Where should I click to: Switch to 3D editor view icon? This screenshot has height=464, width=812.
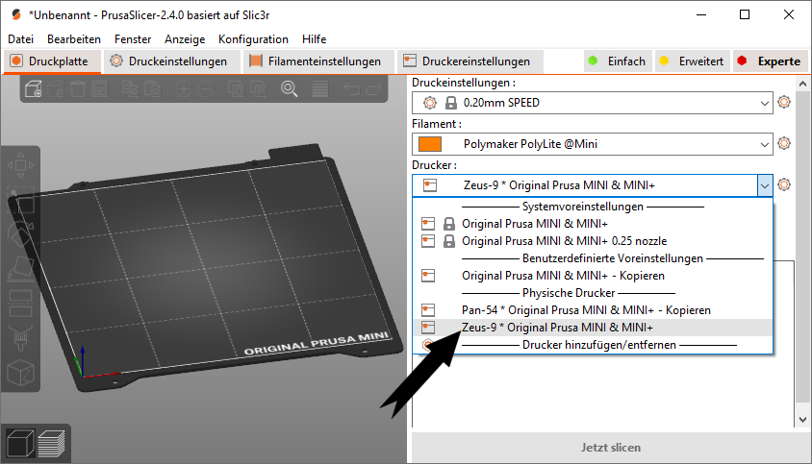(20, 443)
